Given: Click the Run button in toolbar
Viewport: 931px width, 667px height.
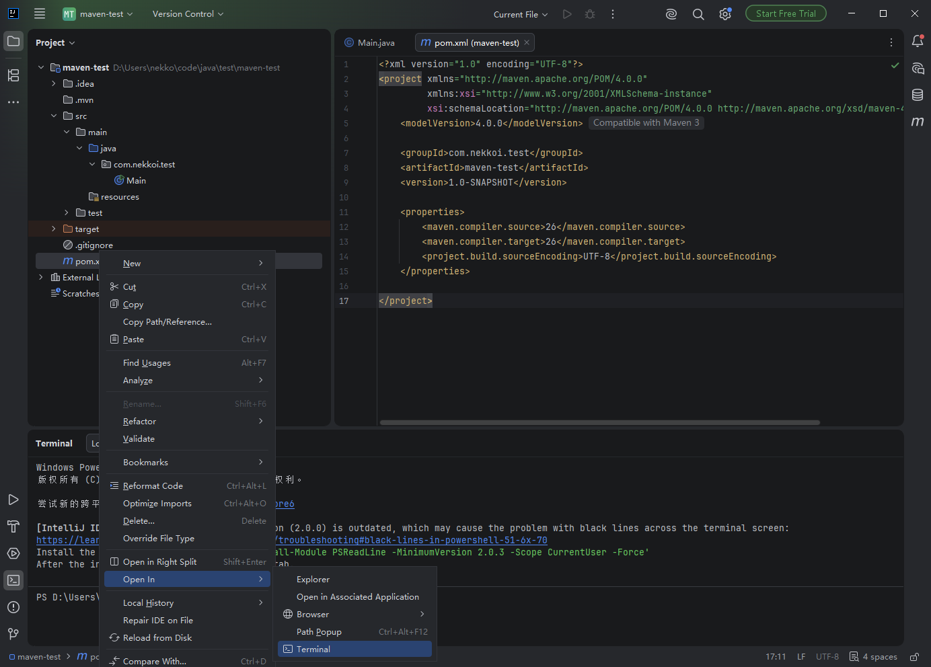Looking at the screenshot, I should tap(567, 14).
